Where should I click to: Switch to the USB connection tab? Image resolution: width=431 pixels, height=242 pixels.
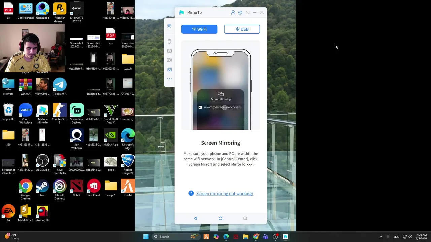tap(242, 29)
